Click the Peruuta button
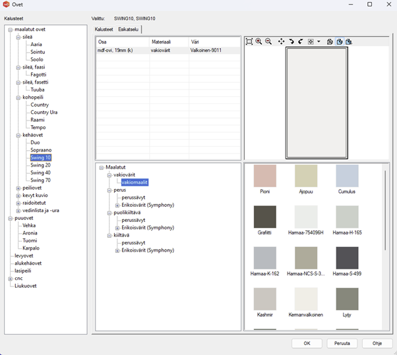397x355 pixels. click(x=342, y=343)
